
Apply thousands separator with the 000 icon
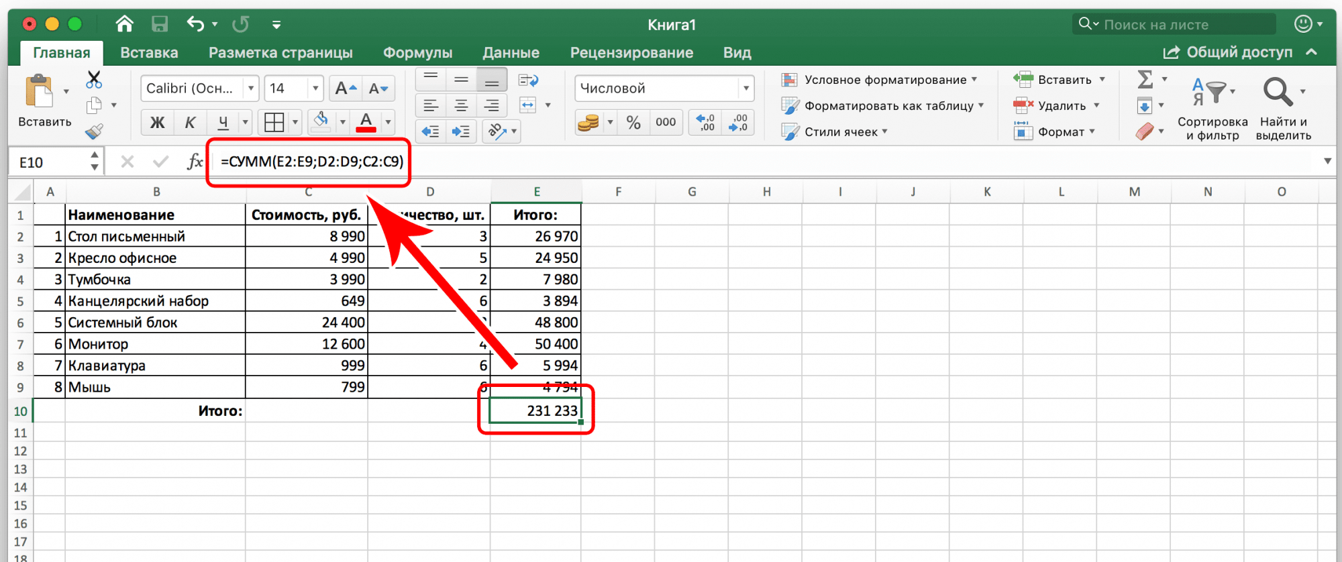[x=666, y=122]
